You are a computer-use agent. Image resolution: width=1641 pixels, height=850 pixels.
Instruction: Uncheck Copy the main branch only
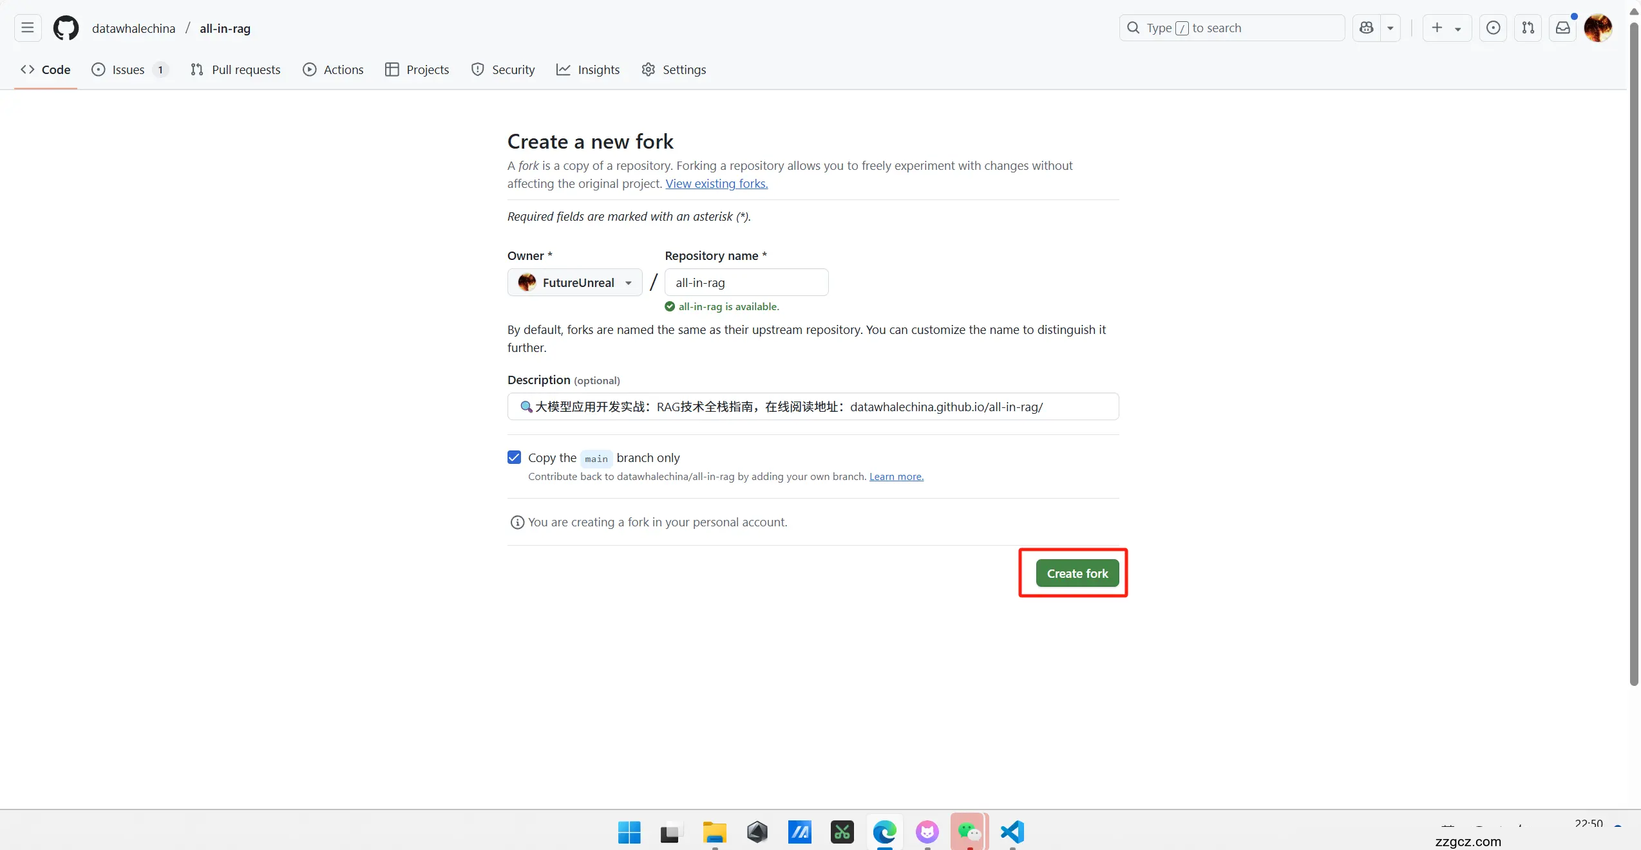pos(514,457)
